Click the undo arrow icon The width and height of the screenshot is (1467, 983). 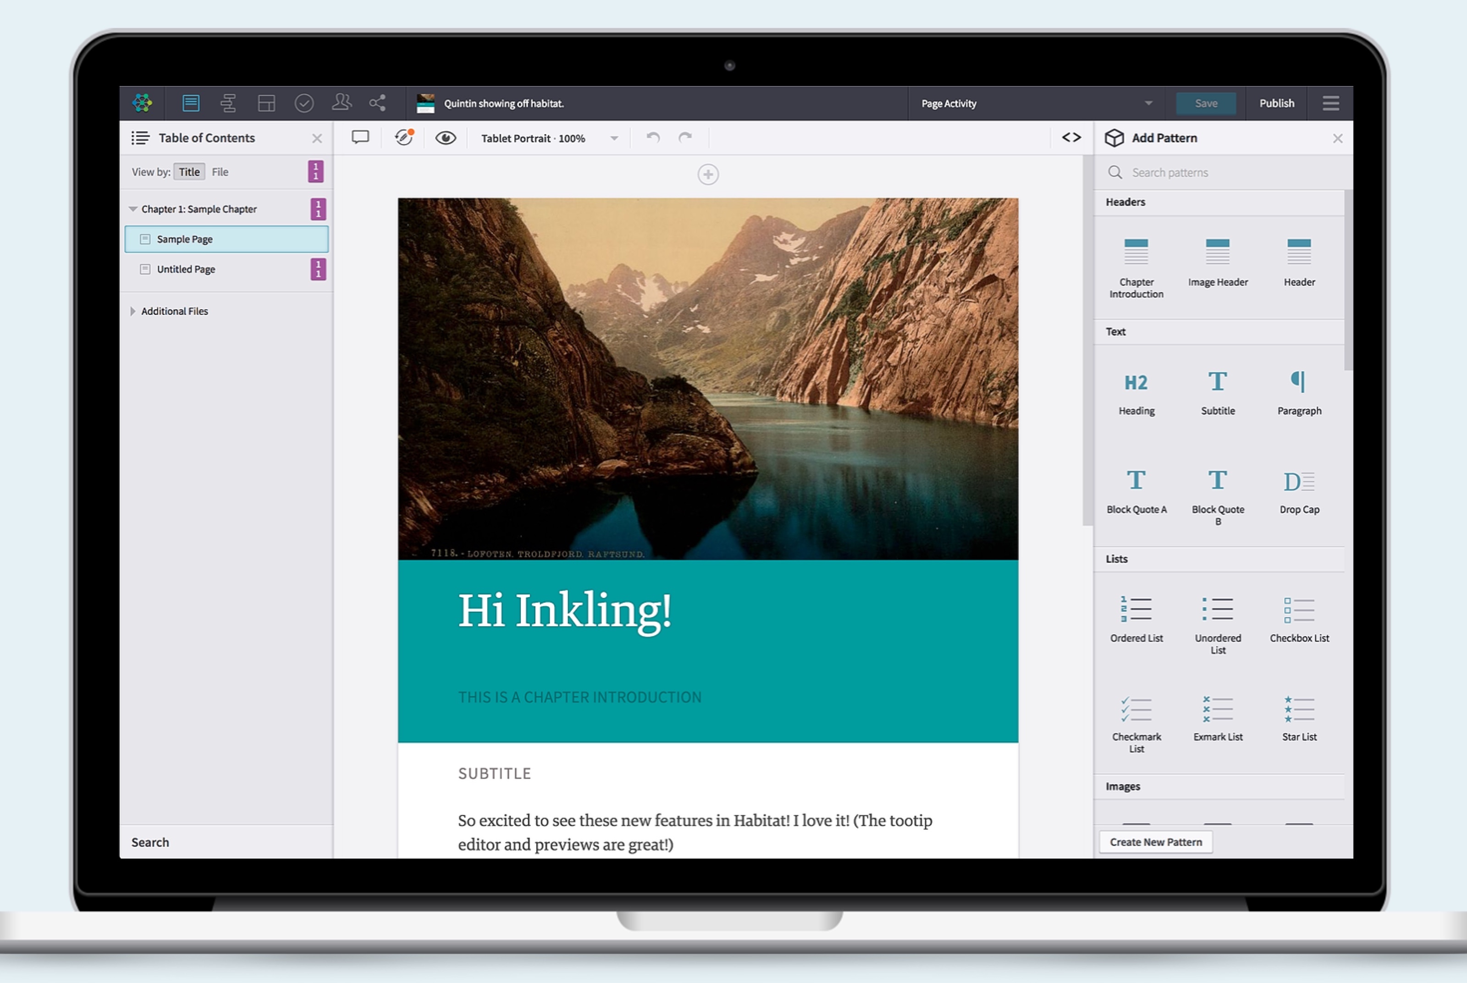click(653, 137)
